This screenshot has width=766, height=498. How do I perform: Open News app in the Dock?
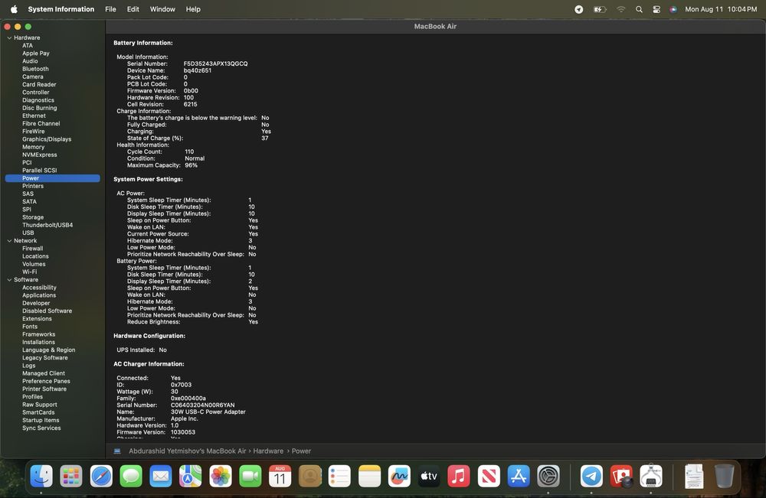coord(489,476)
